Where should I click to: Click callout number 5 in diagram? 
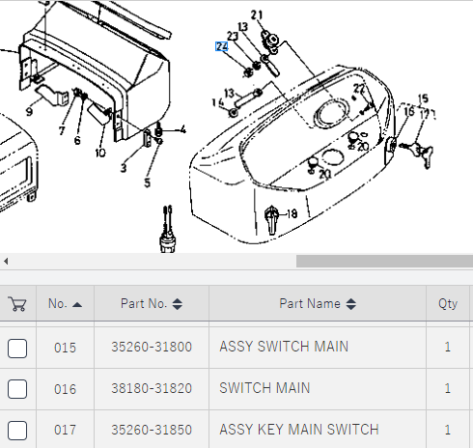click(147, 182)
